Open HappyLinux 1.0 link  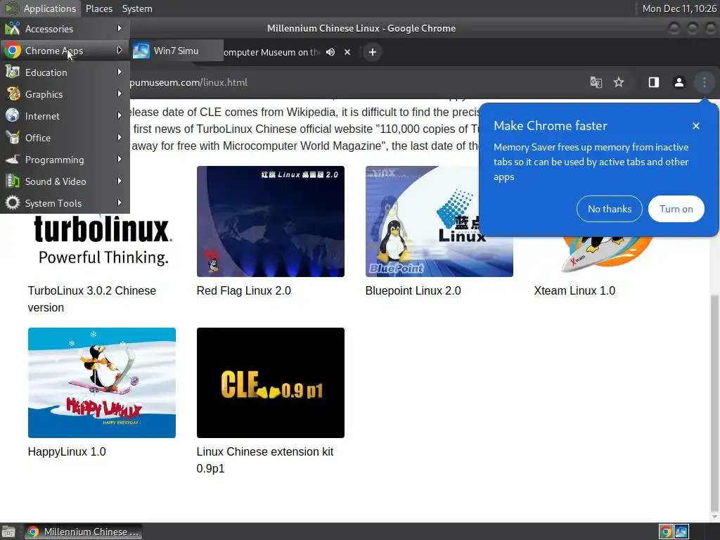click(x=67, y=452)
